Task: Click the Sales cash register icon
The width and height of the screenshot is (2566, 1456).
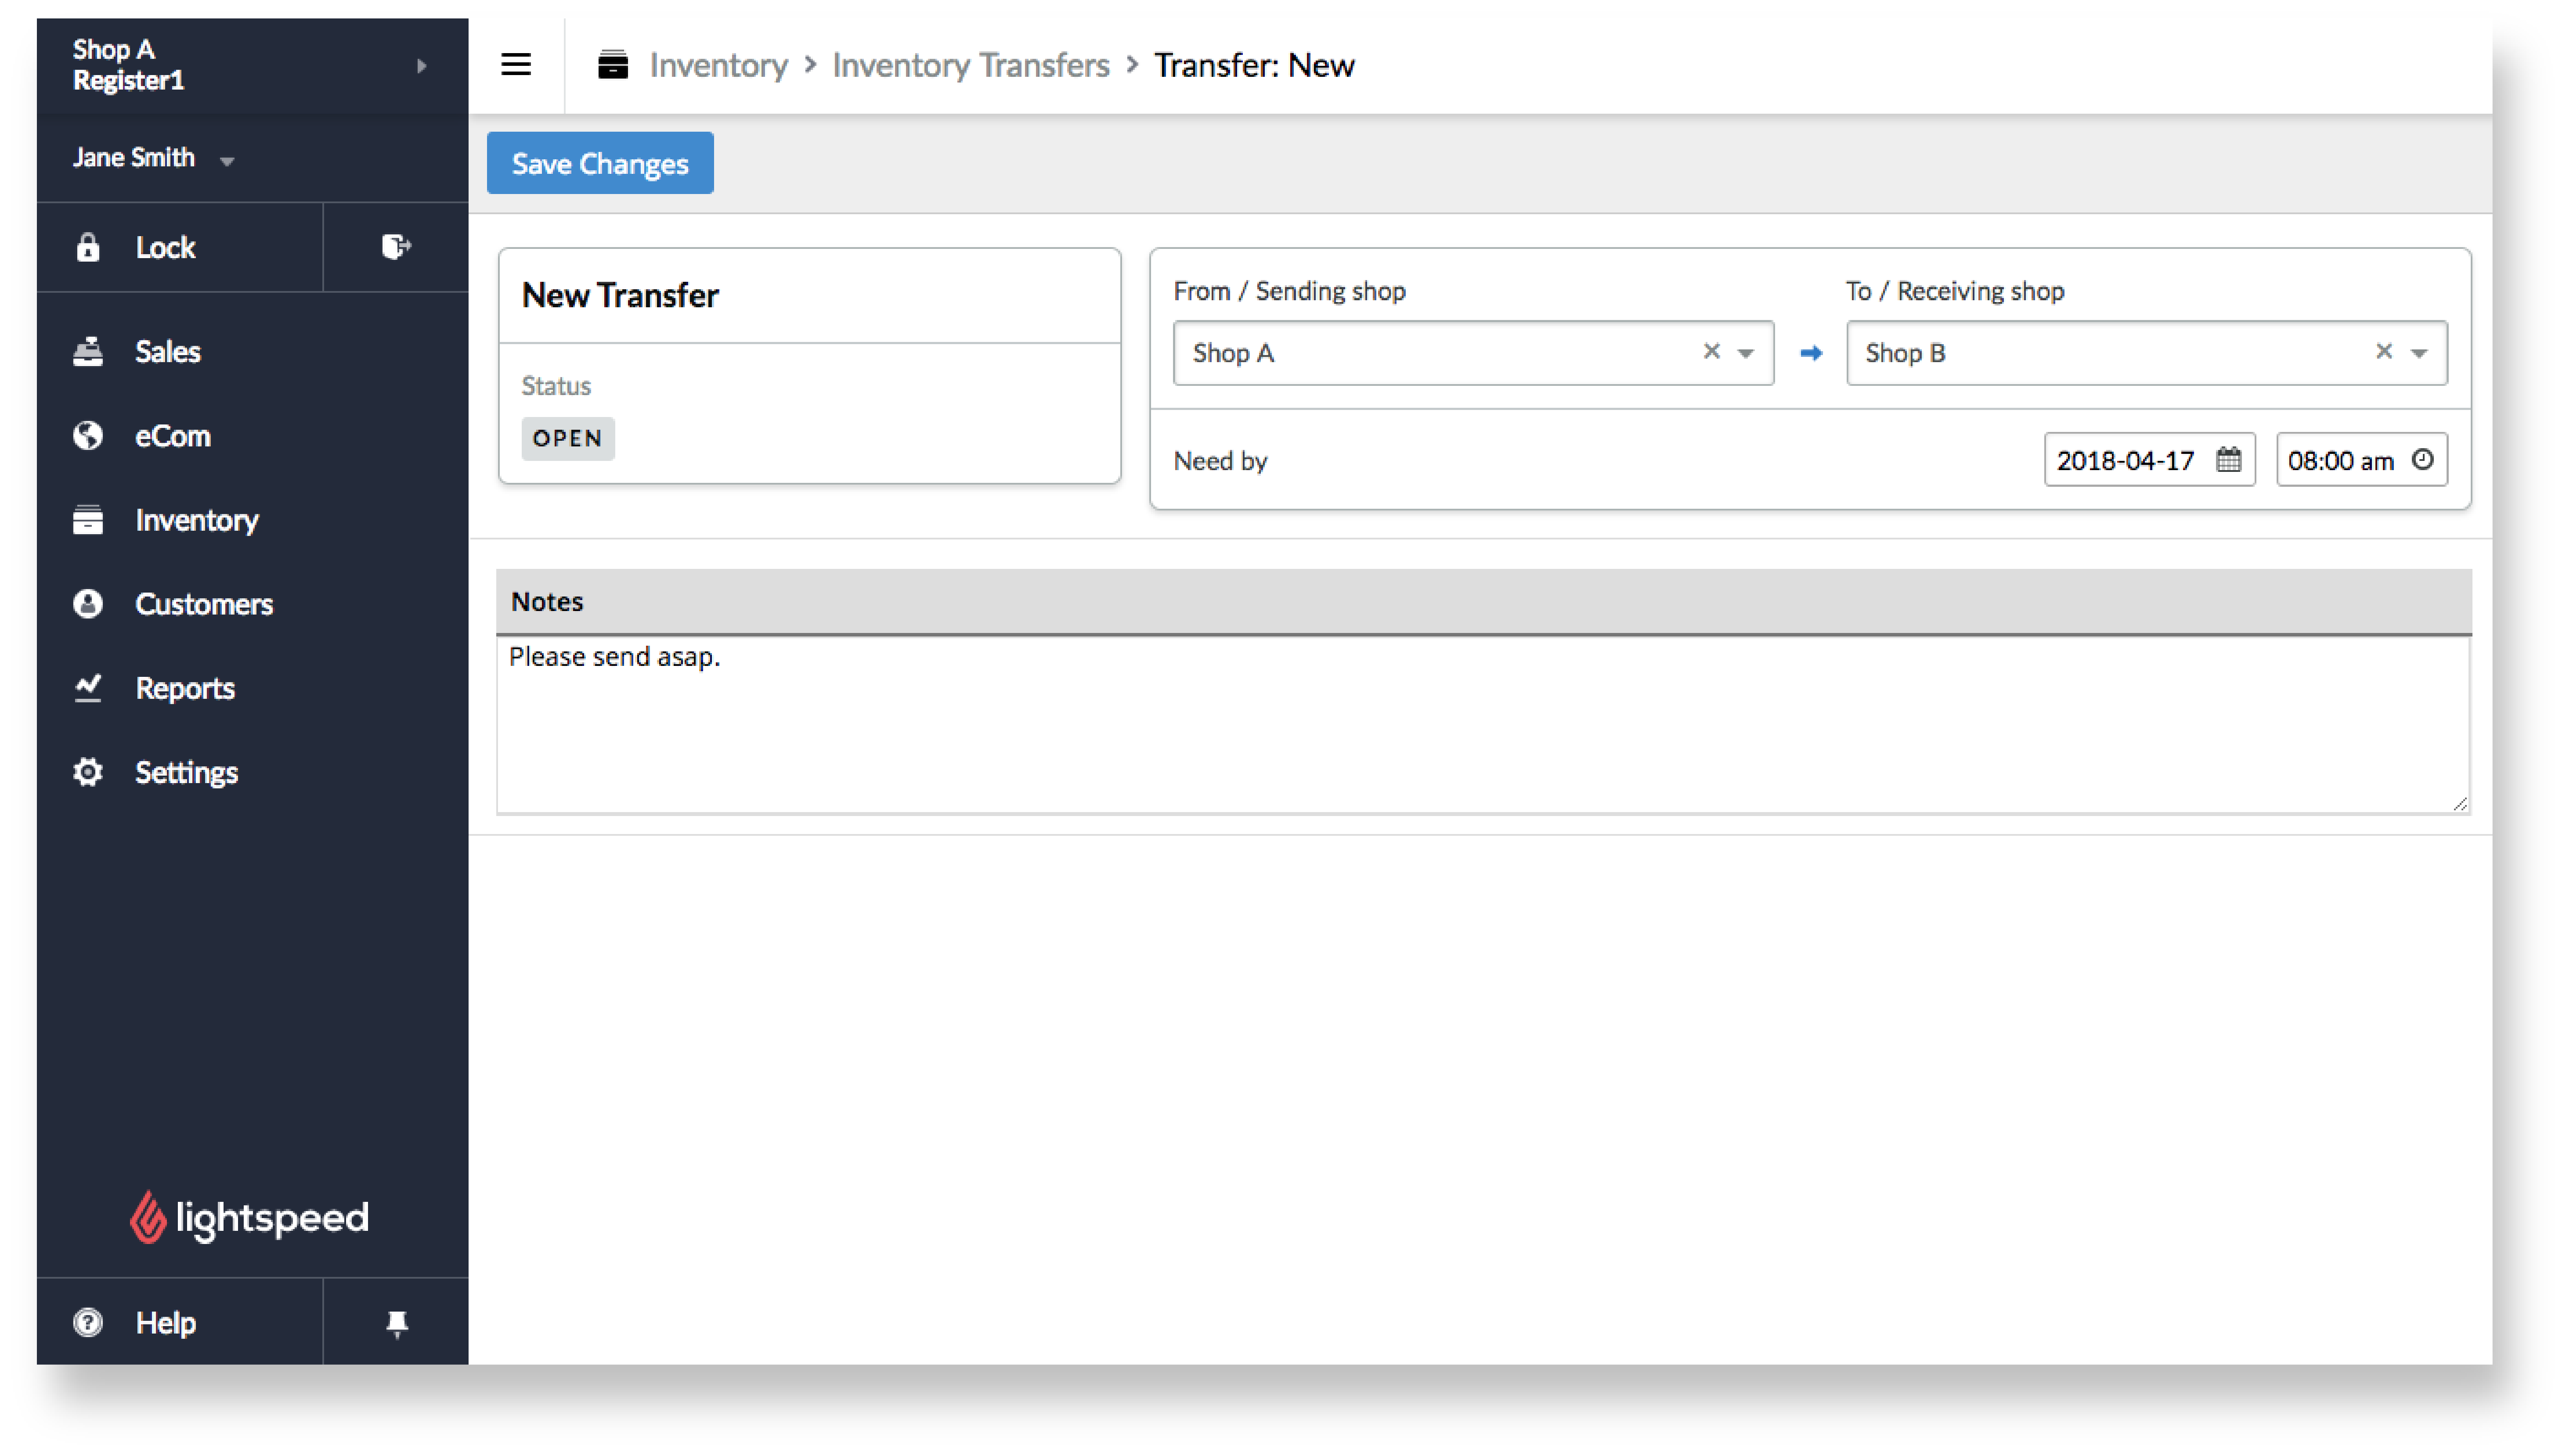Action: [x=88, y=351]
